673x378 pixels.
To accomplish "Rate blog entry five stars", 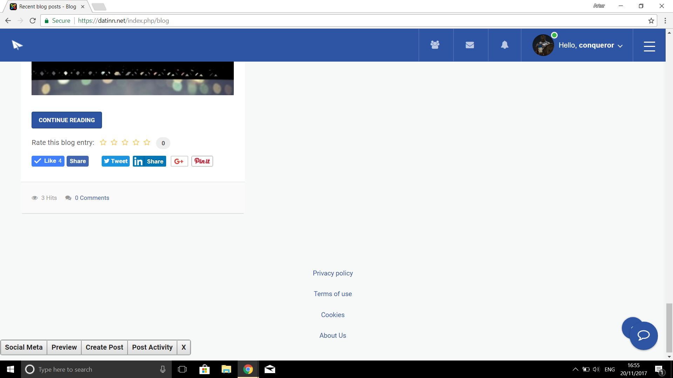I will click(147, 142).
